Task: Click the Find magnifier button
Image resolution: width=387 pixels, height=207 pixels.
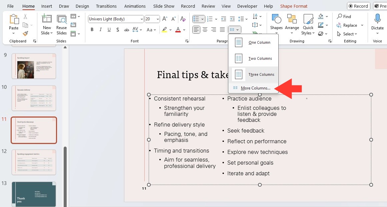Action: tap(344, 17)
